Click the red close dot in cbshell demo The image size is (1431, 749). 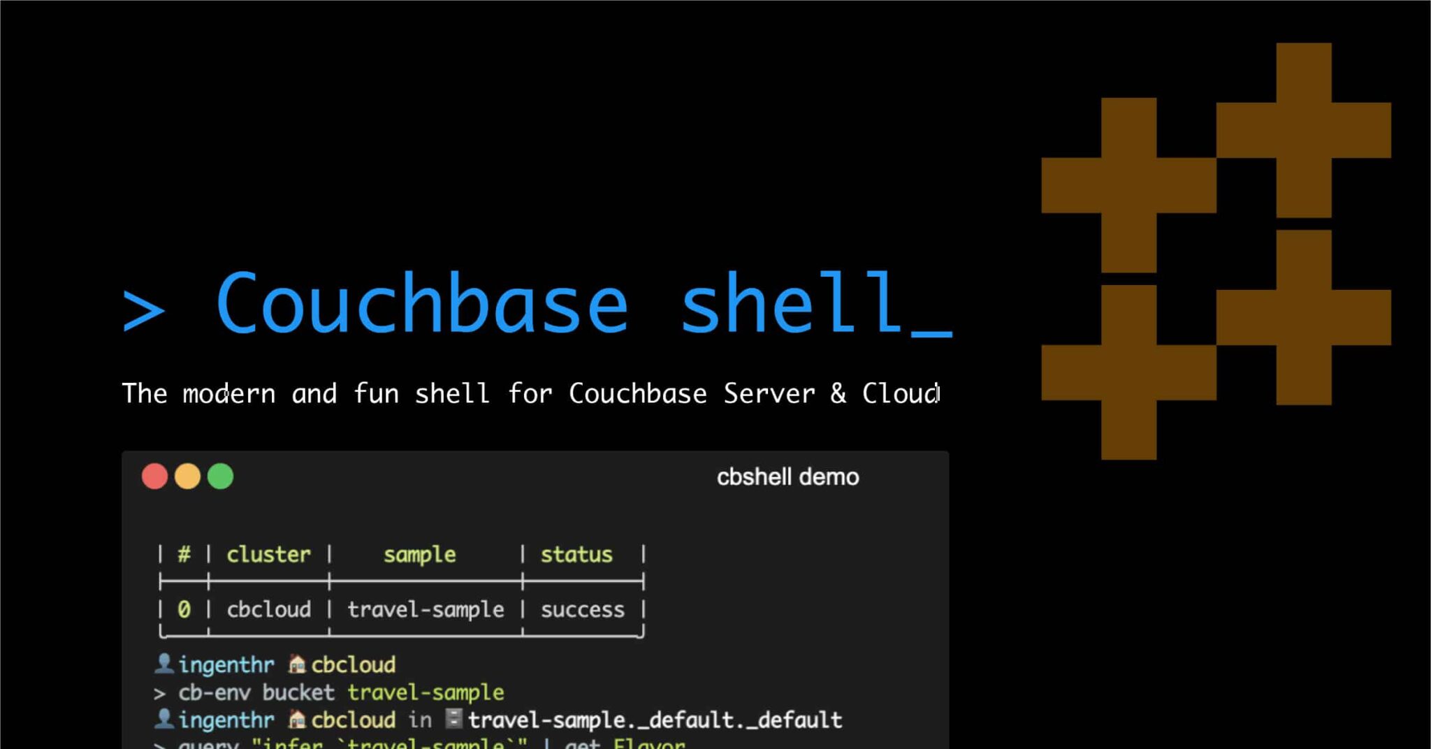(154, 477)
